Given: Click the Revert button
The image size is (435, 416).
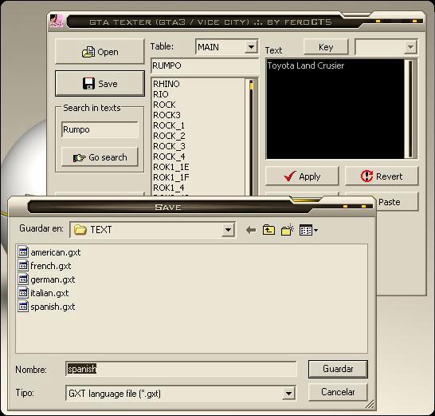Looking at the screenshot, I should (x=382, y=176).
